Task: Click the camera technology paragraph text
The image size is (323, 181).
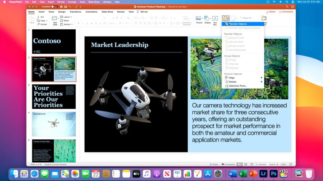Action: pyautogui.click(x=239, y=123)
